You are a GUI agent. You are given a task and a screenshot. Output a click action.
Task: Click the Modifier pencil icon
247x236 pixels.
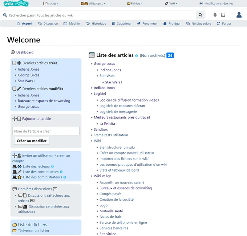(65, 24)
